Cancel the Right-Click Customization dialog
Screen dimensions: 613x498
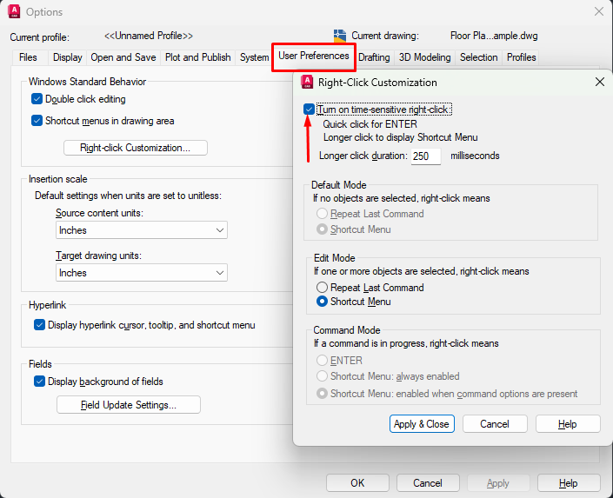[x=495, y=424]
